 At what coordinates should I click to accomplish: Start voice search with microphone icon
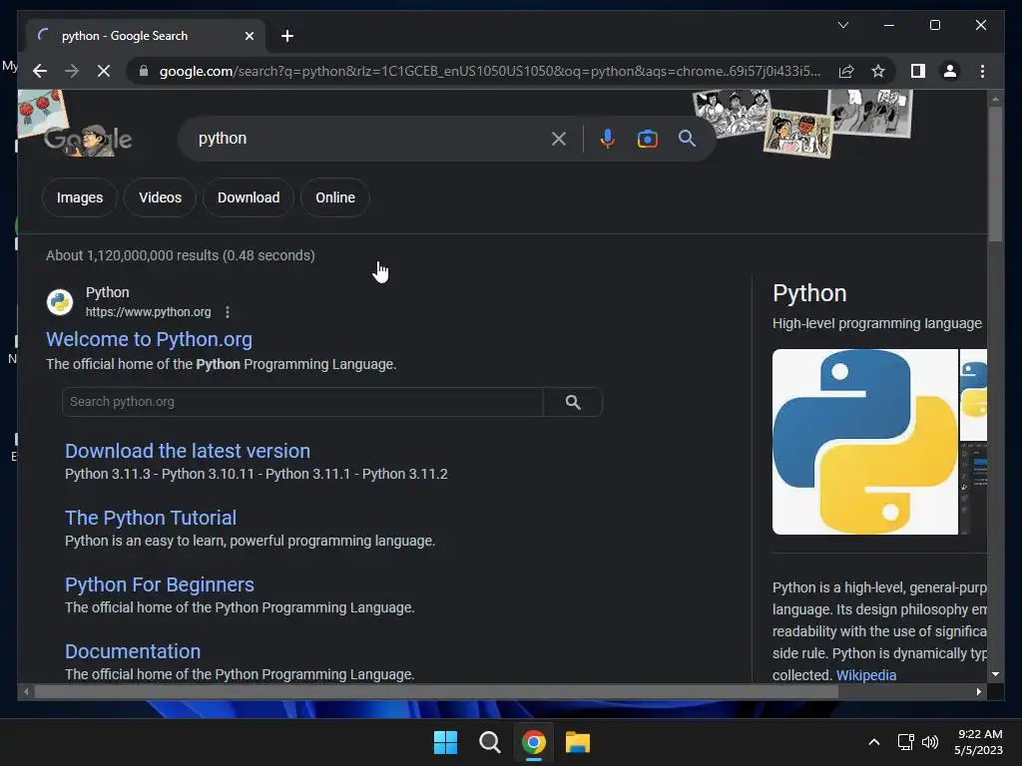pyautogui.click(x=608, y=138)
